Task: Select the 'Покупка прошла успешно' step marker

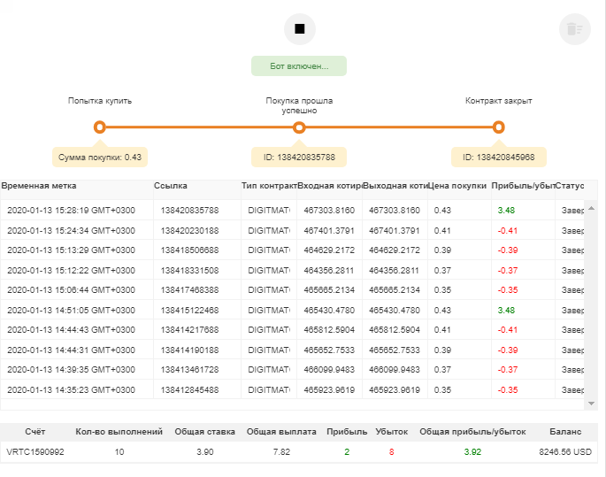Action: (299, 127)
